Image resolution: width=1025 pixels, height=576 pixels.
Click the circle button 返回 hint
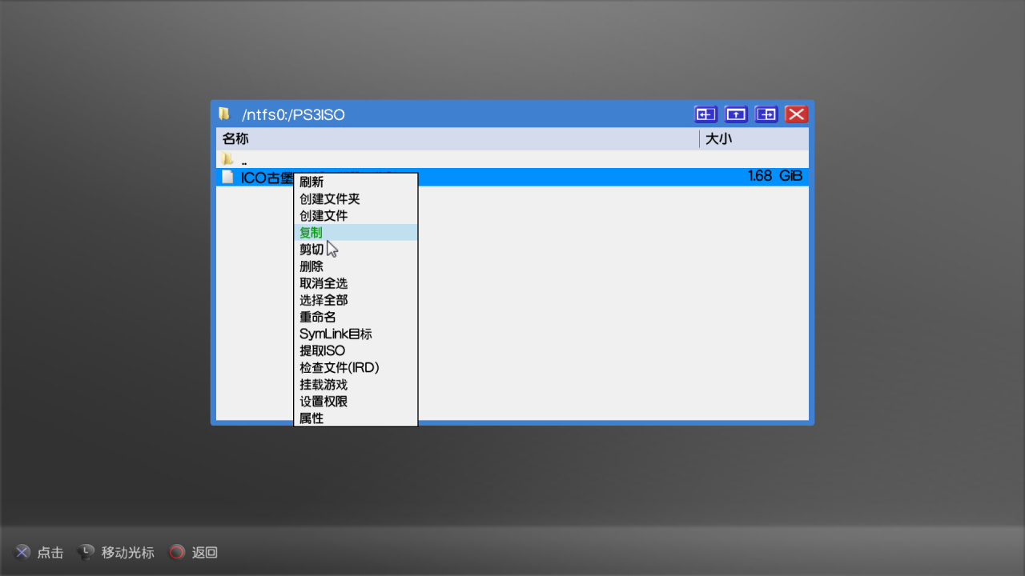click(x=193, y=552)
